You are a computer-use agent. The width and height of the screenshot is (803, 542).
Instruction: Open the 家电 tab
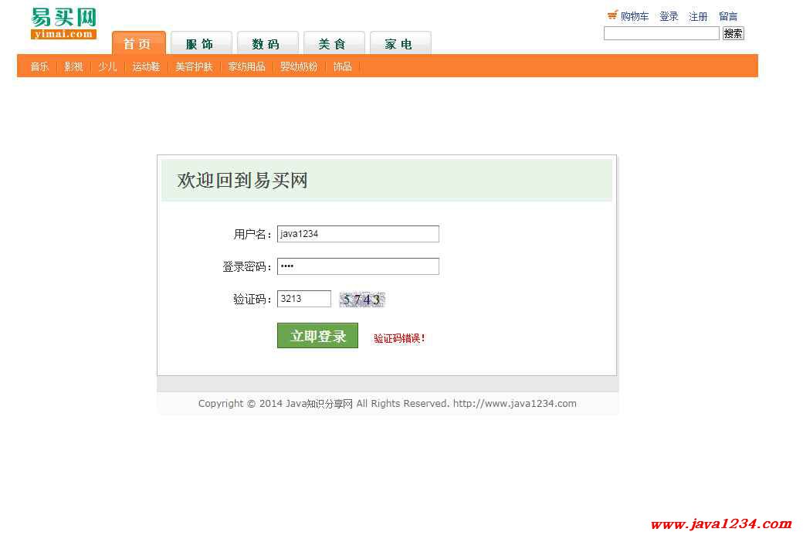point(399,44)
